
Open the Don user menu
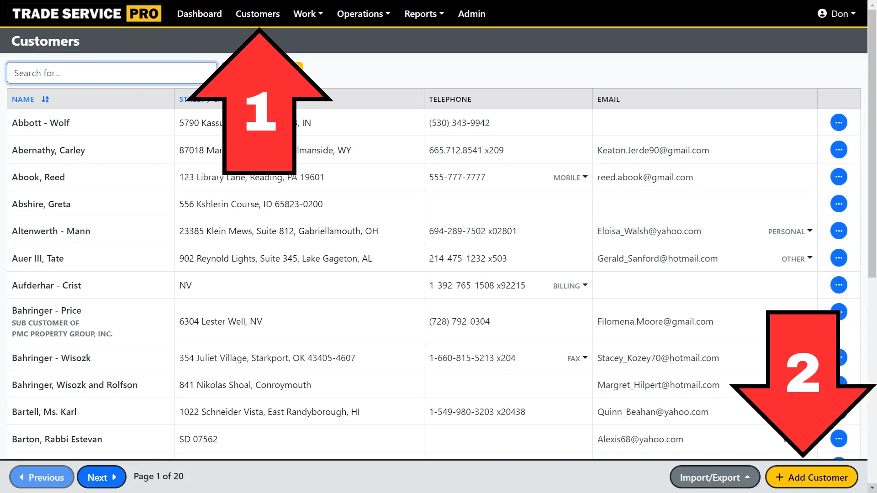840,13
